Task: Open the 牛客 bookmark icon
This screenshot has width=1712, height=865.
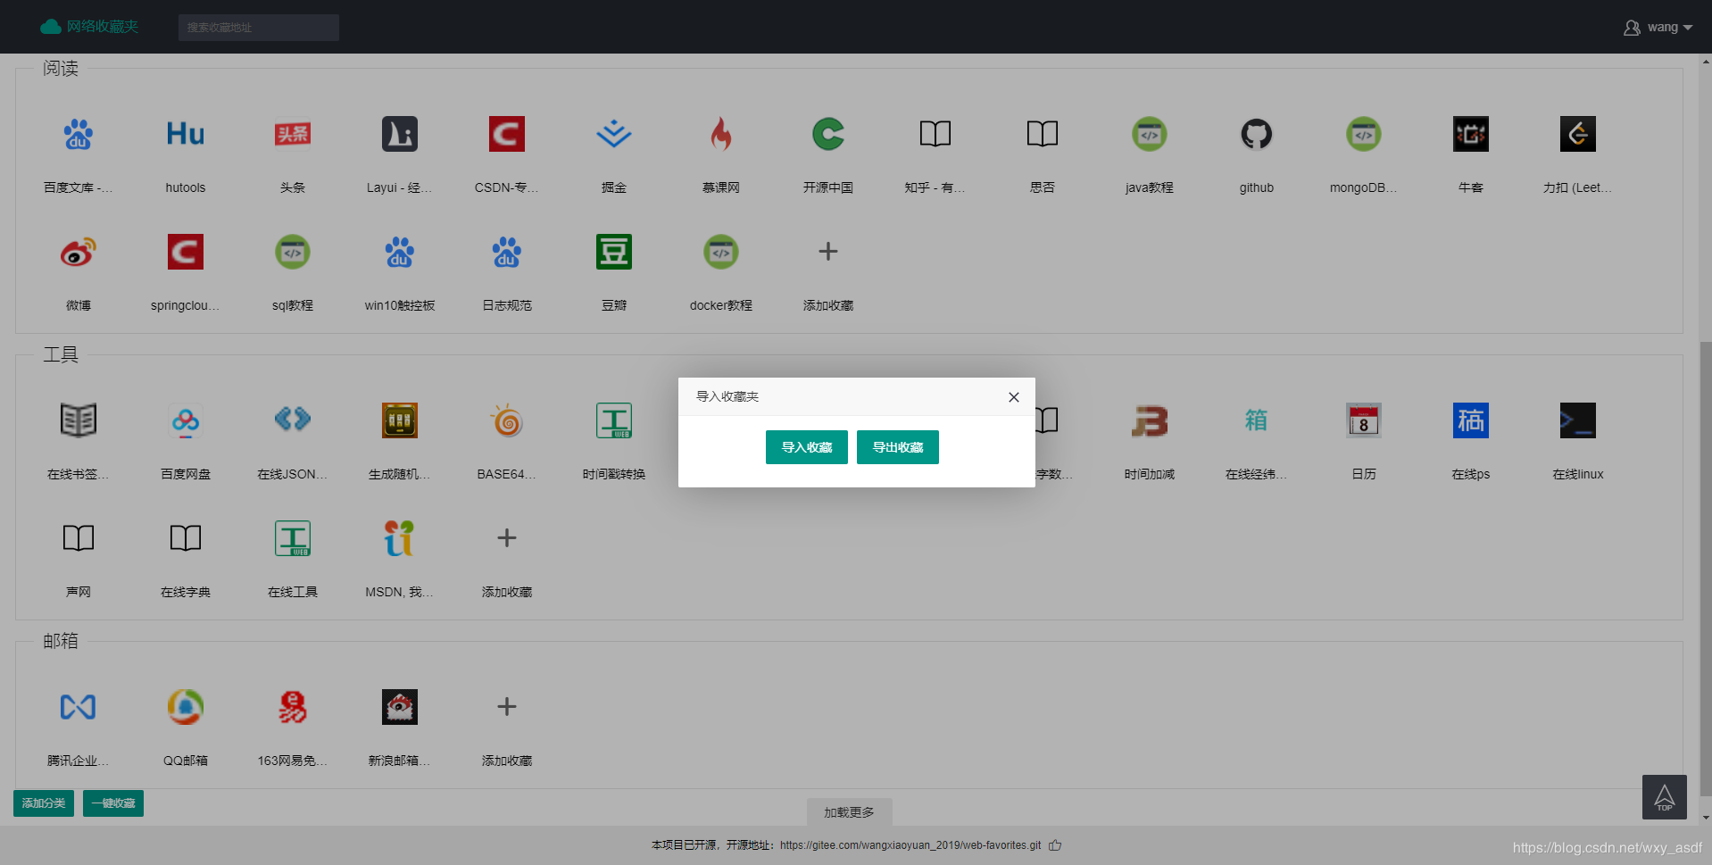Action: point(1471,134)
